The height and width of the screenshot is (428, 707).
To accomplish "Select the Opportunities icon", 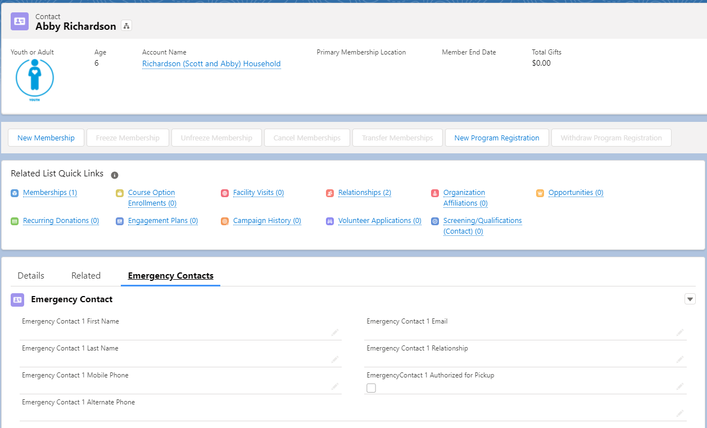I will (540, 193).
